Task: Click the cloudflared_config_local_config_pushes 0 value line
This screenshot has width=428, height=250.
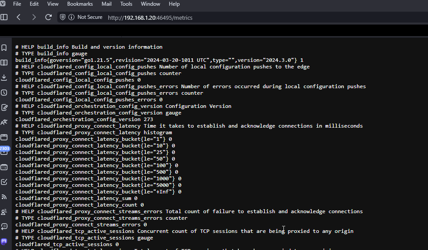Action: pyautogui.click(x=78, y=80)
